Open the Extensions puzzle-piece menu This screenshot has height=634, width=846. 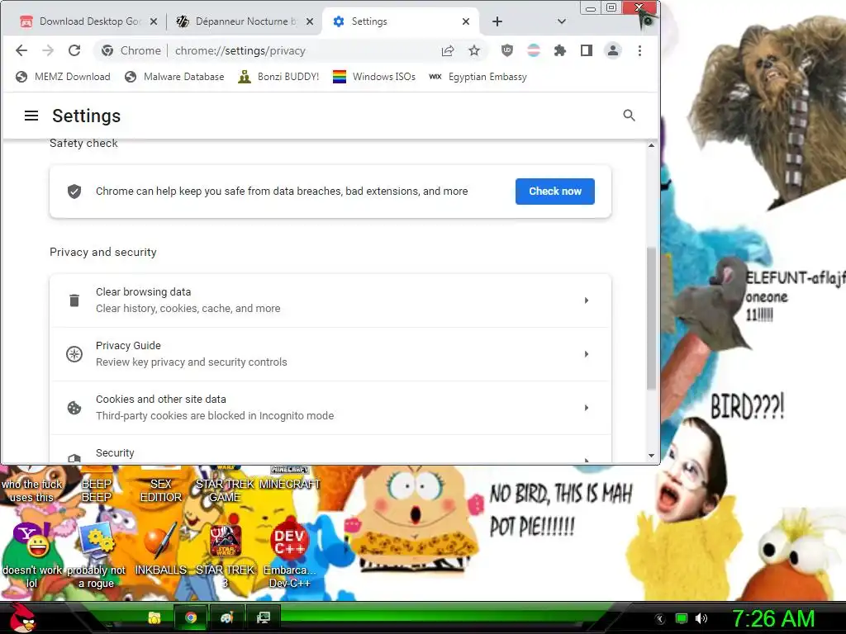click(560, 50)
